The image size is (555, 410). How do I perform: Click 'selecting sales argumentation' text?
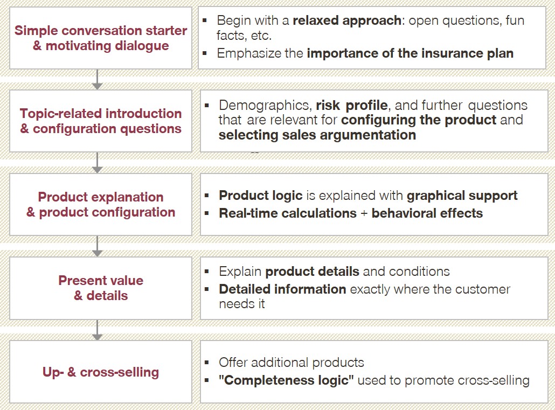click(x=317, y=135)
